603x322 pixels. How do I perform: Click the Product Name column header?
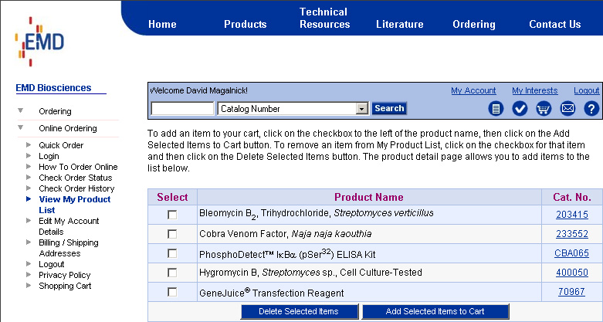tap(369, 197)
